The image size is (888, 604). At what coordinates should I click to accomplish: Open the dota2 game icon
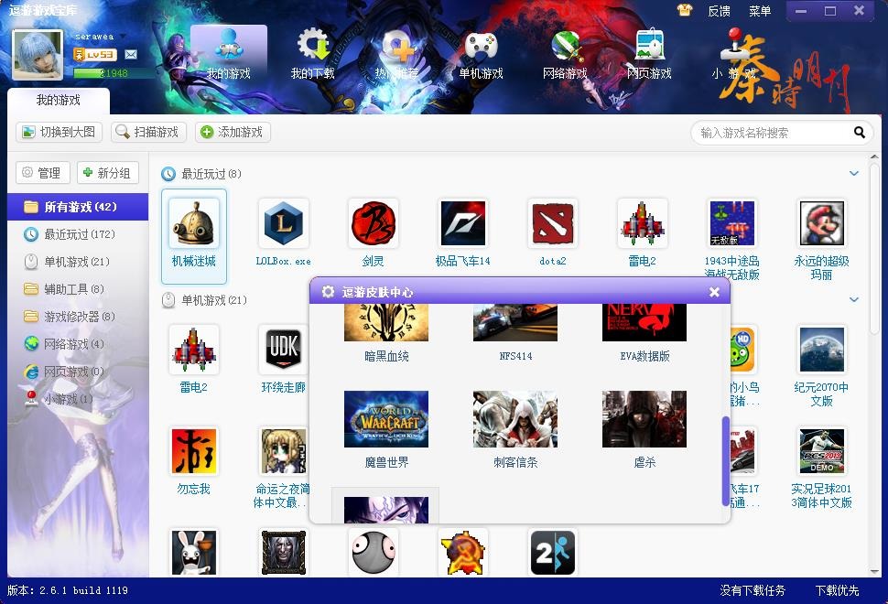coord(553,223)
